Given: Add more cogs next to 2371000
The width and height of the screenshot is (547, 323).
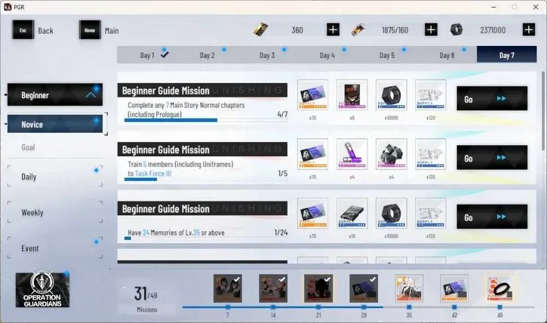Looking at the screenshot, I should click(529, 30).
